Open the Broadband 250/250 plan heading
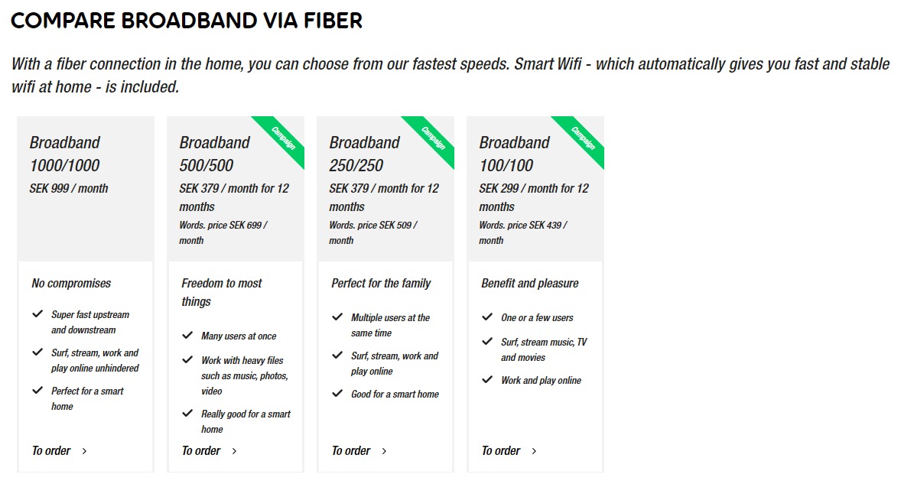 point(365,154)
